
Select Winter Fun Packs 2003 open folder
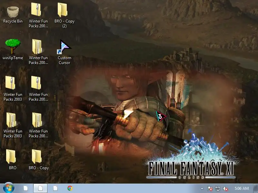coord(13,125)
